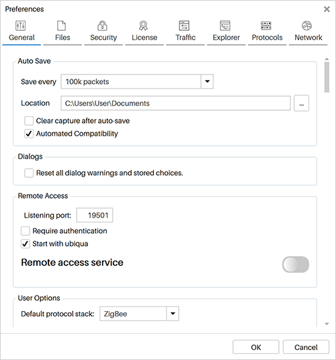336x360 pixels.
Task: Enable Clear capture after auto-save
Action: click(29, 121)
